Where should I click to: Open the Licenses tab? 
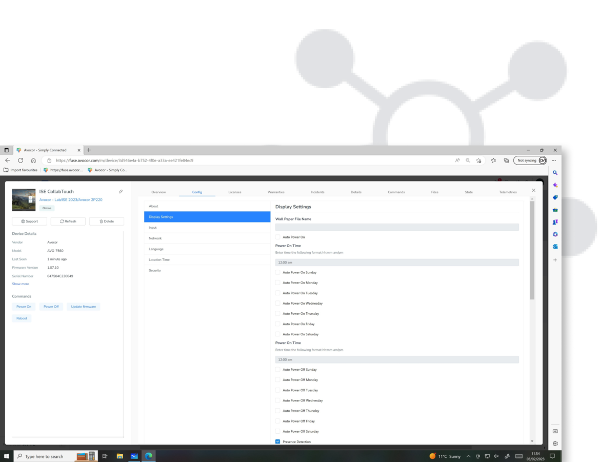point(235,192)
